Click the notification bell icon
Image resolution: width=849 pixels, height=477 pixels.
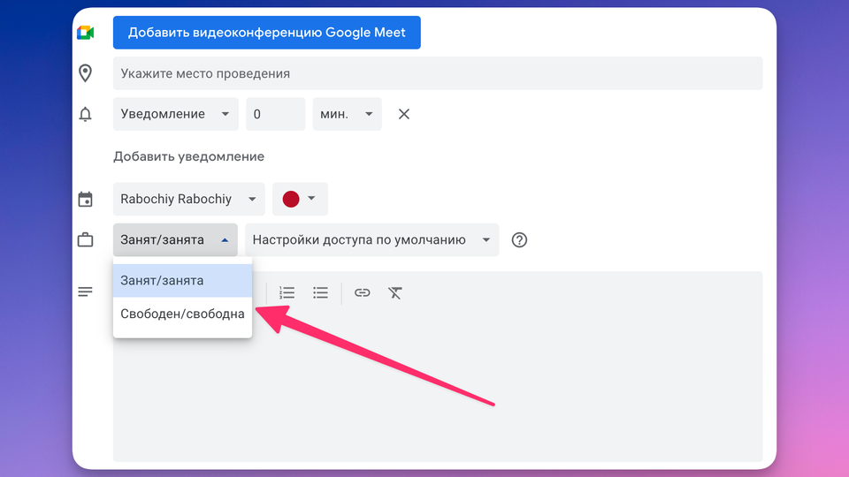click(85, 114)
